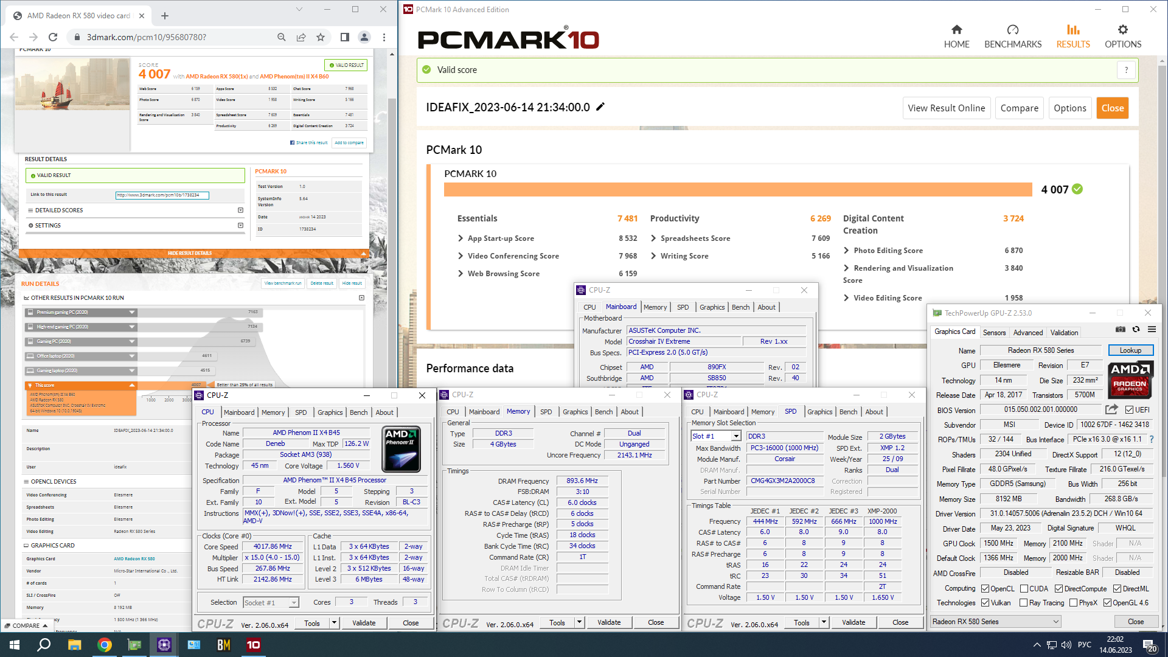This screenshot has width=1168, height=657.
Task: Open Chrome three-dot menu
Action: 384,37
